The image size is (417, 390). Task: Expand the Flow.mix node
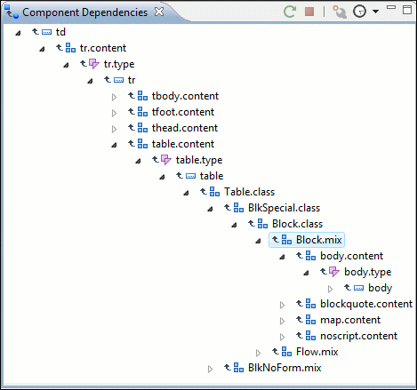tap(258, 353)
